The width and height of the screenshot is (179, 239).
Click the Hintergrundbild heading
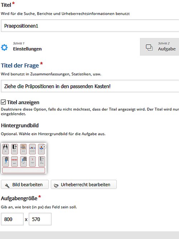pos(20,126)
